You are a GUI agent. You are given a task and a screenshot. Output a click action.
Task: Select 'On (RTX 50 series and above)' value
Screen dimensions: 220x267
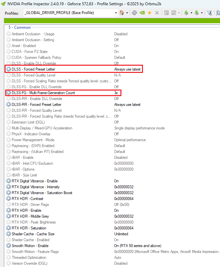point(138,246)
